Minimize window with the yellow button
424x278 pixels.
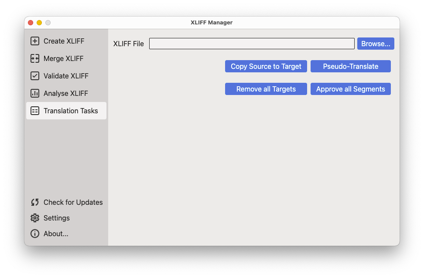39,23
